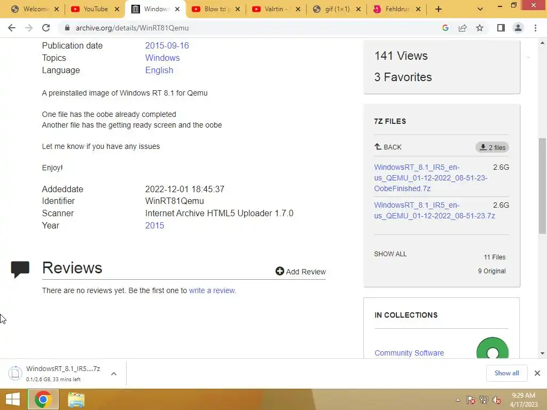The height and width of the screenshot is (410, 547).
Task: Open the network tray icon
Action: [x=484, y=400]
